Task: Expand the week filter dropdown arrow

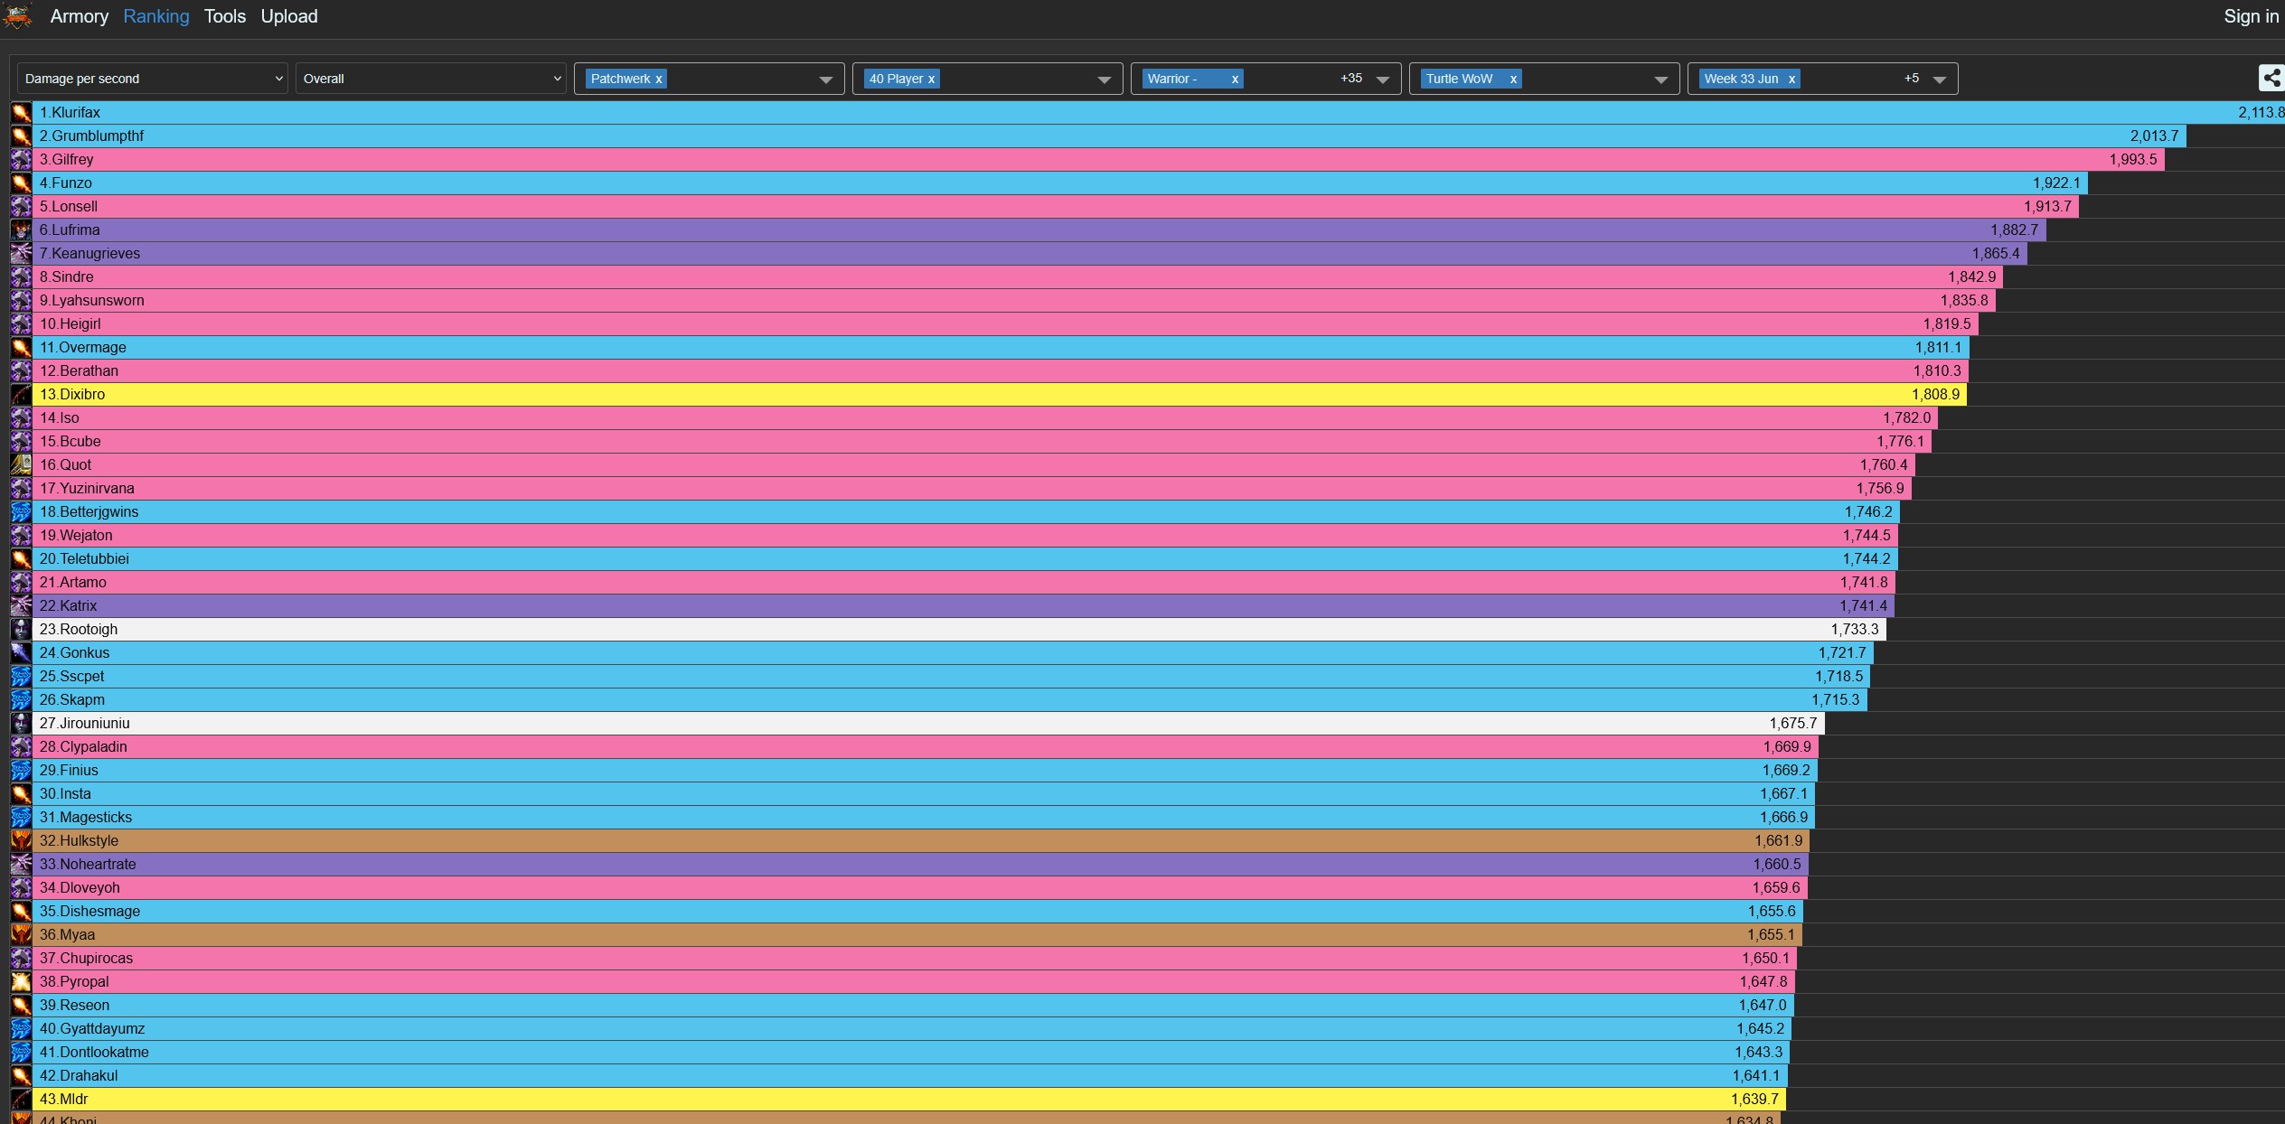Action: [1939, 80]
